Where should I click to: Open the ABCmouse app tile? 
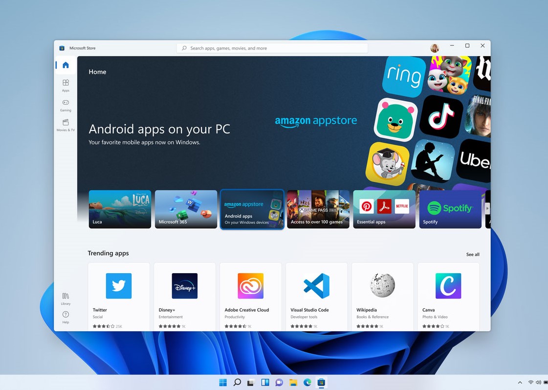click(387, 164)
